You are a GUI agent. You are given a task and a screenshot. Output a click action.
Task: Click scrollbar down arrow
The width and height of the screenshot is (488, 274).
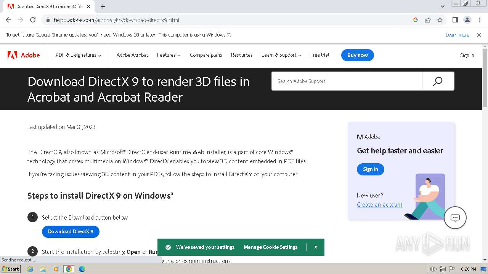coord(485,260)
